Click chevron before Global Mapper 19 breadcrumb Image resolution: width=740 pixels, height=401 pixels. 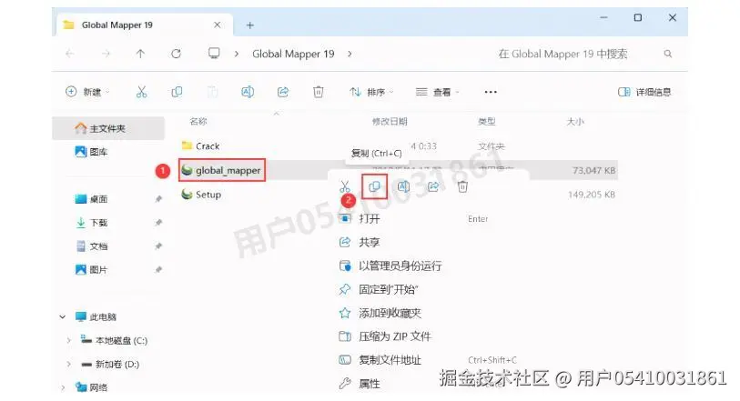click(237, 54)
